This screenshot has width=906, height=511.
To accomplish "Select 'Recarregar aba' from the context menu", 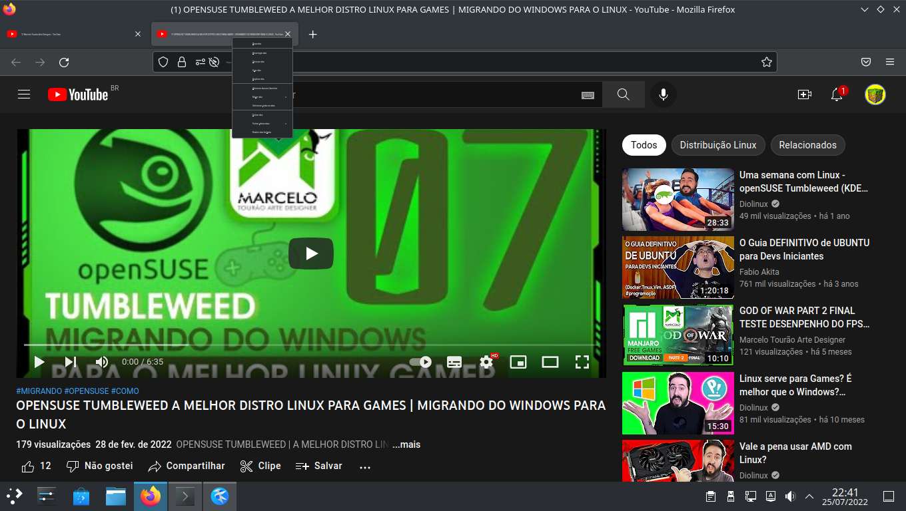I will point(262,53).
